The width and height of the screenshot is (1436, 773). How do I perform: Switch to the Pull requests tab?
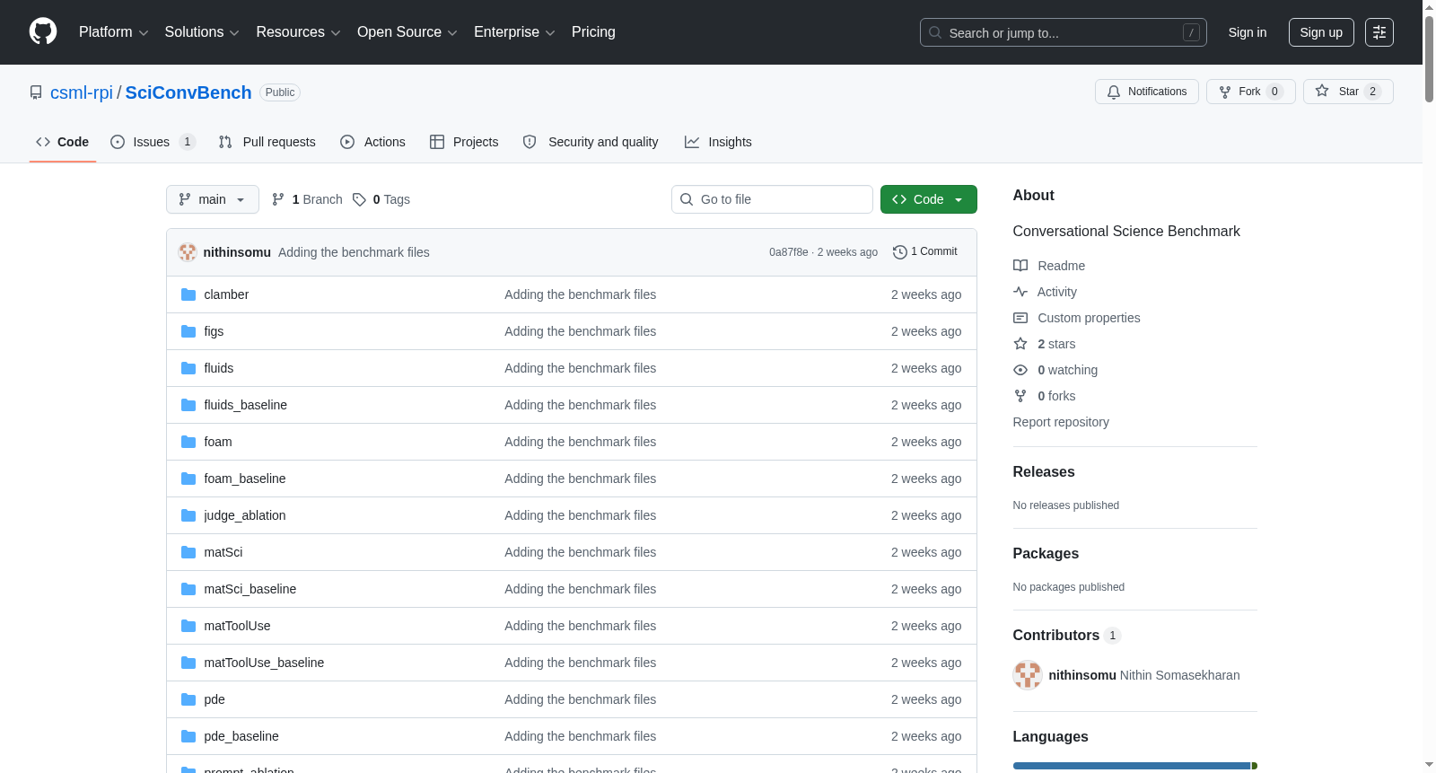(267, 142)
